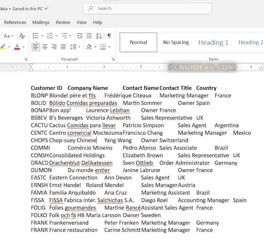Click the Clear All Formatting icon
This screenshot has height=244, width=264.
pyautogui.click(x=22, y=36)
